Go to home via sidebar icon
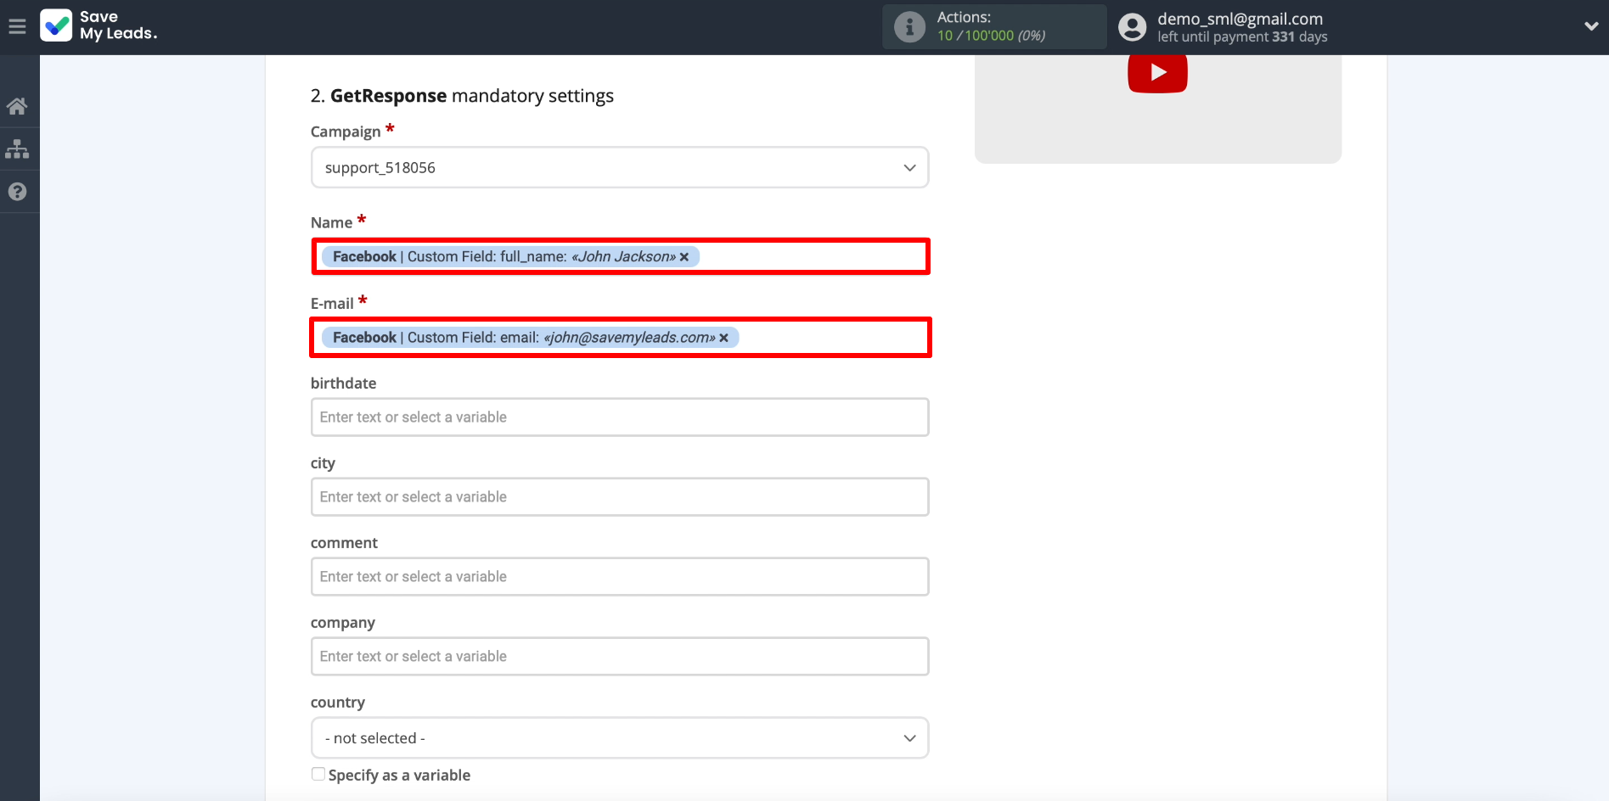1609x801 pixels. click(17, 106)
